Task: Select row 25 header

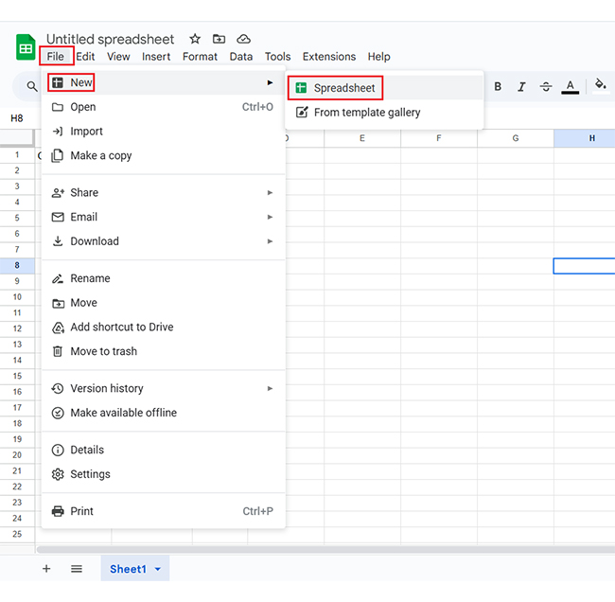Action: [x=17, y=534]
